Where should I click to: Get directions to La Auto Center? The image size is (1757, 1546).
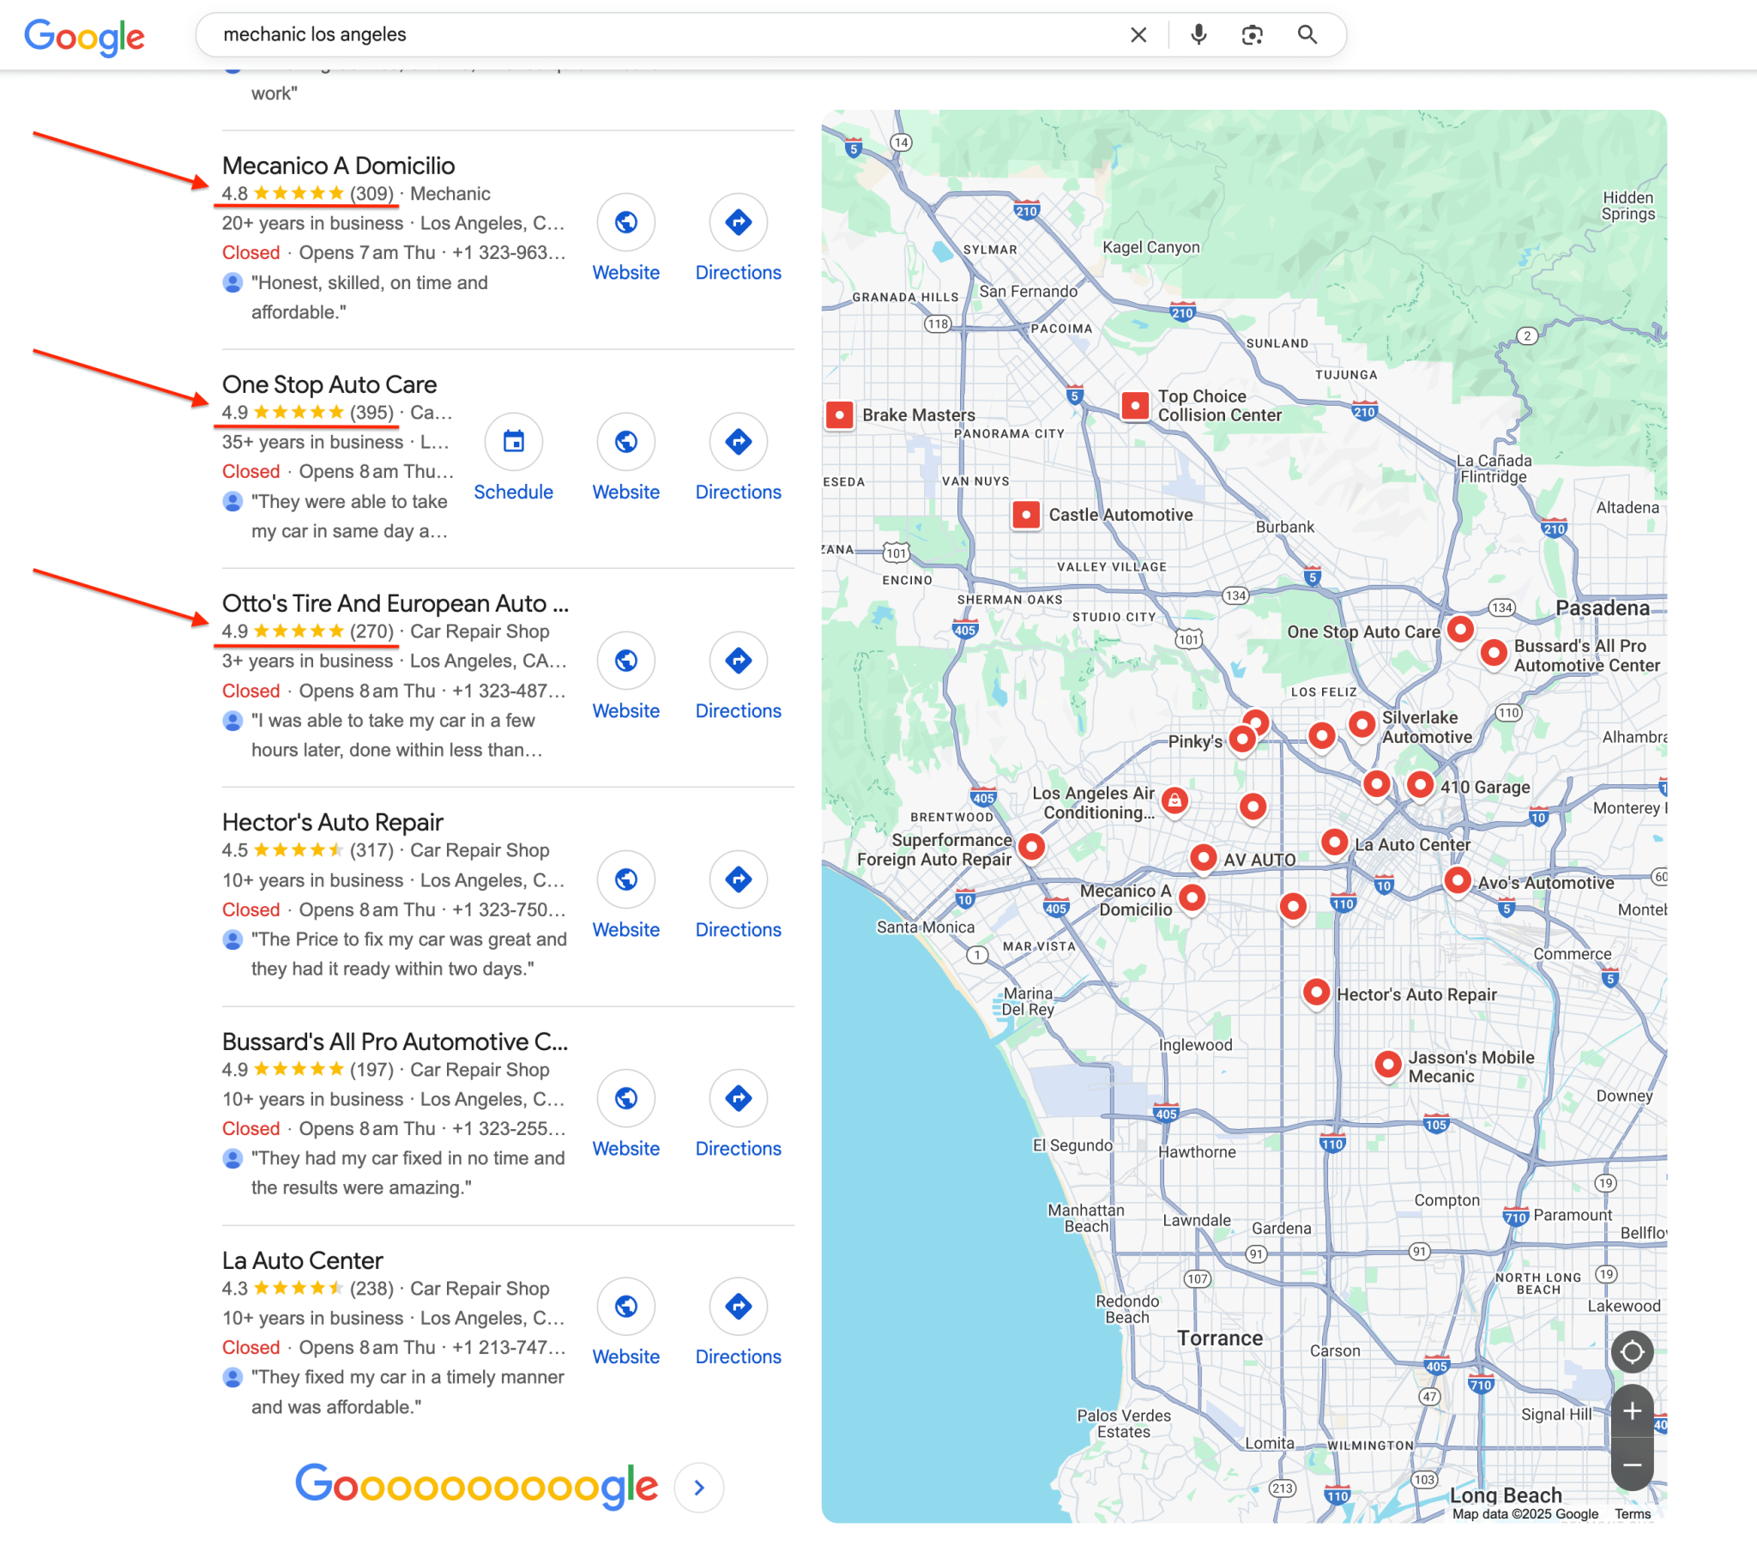pos(738,1306)
